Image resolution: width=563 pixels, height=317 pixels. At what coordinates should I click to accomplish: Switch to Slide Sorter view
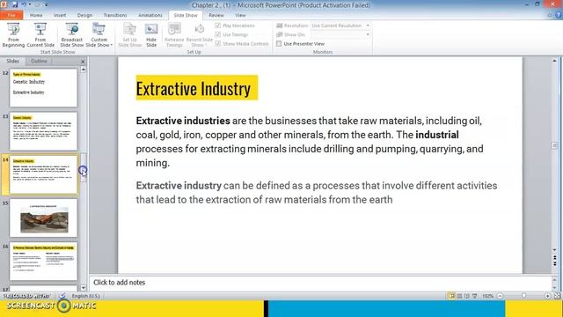pos(459,296)
